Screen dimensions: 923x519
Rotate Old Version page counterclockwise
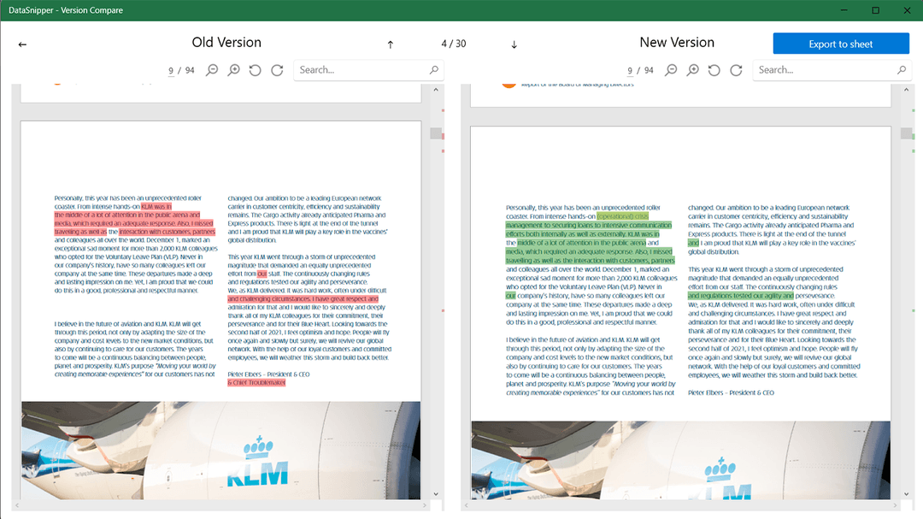coord(255,70)
